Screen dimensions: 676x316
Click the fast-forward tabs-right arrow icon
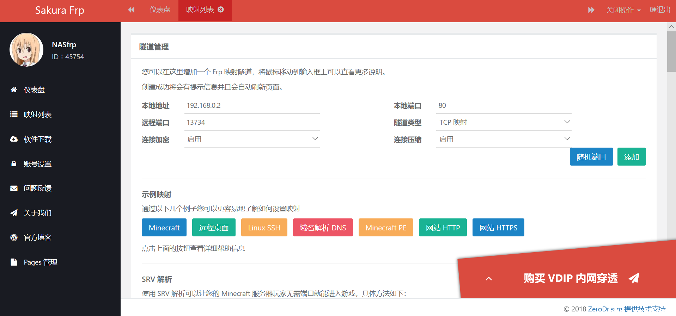(x=591, y=10)
